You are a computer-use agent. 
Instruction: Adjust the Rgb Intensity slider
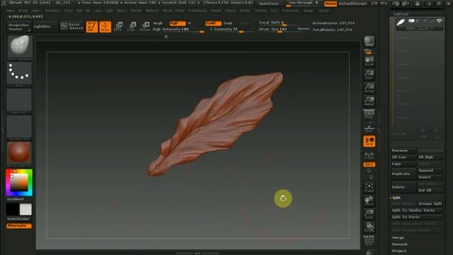178,30
